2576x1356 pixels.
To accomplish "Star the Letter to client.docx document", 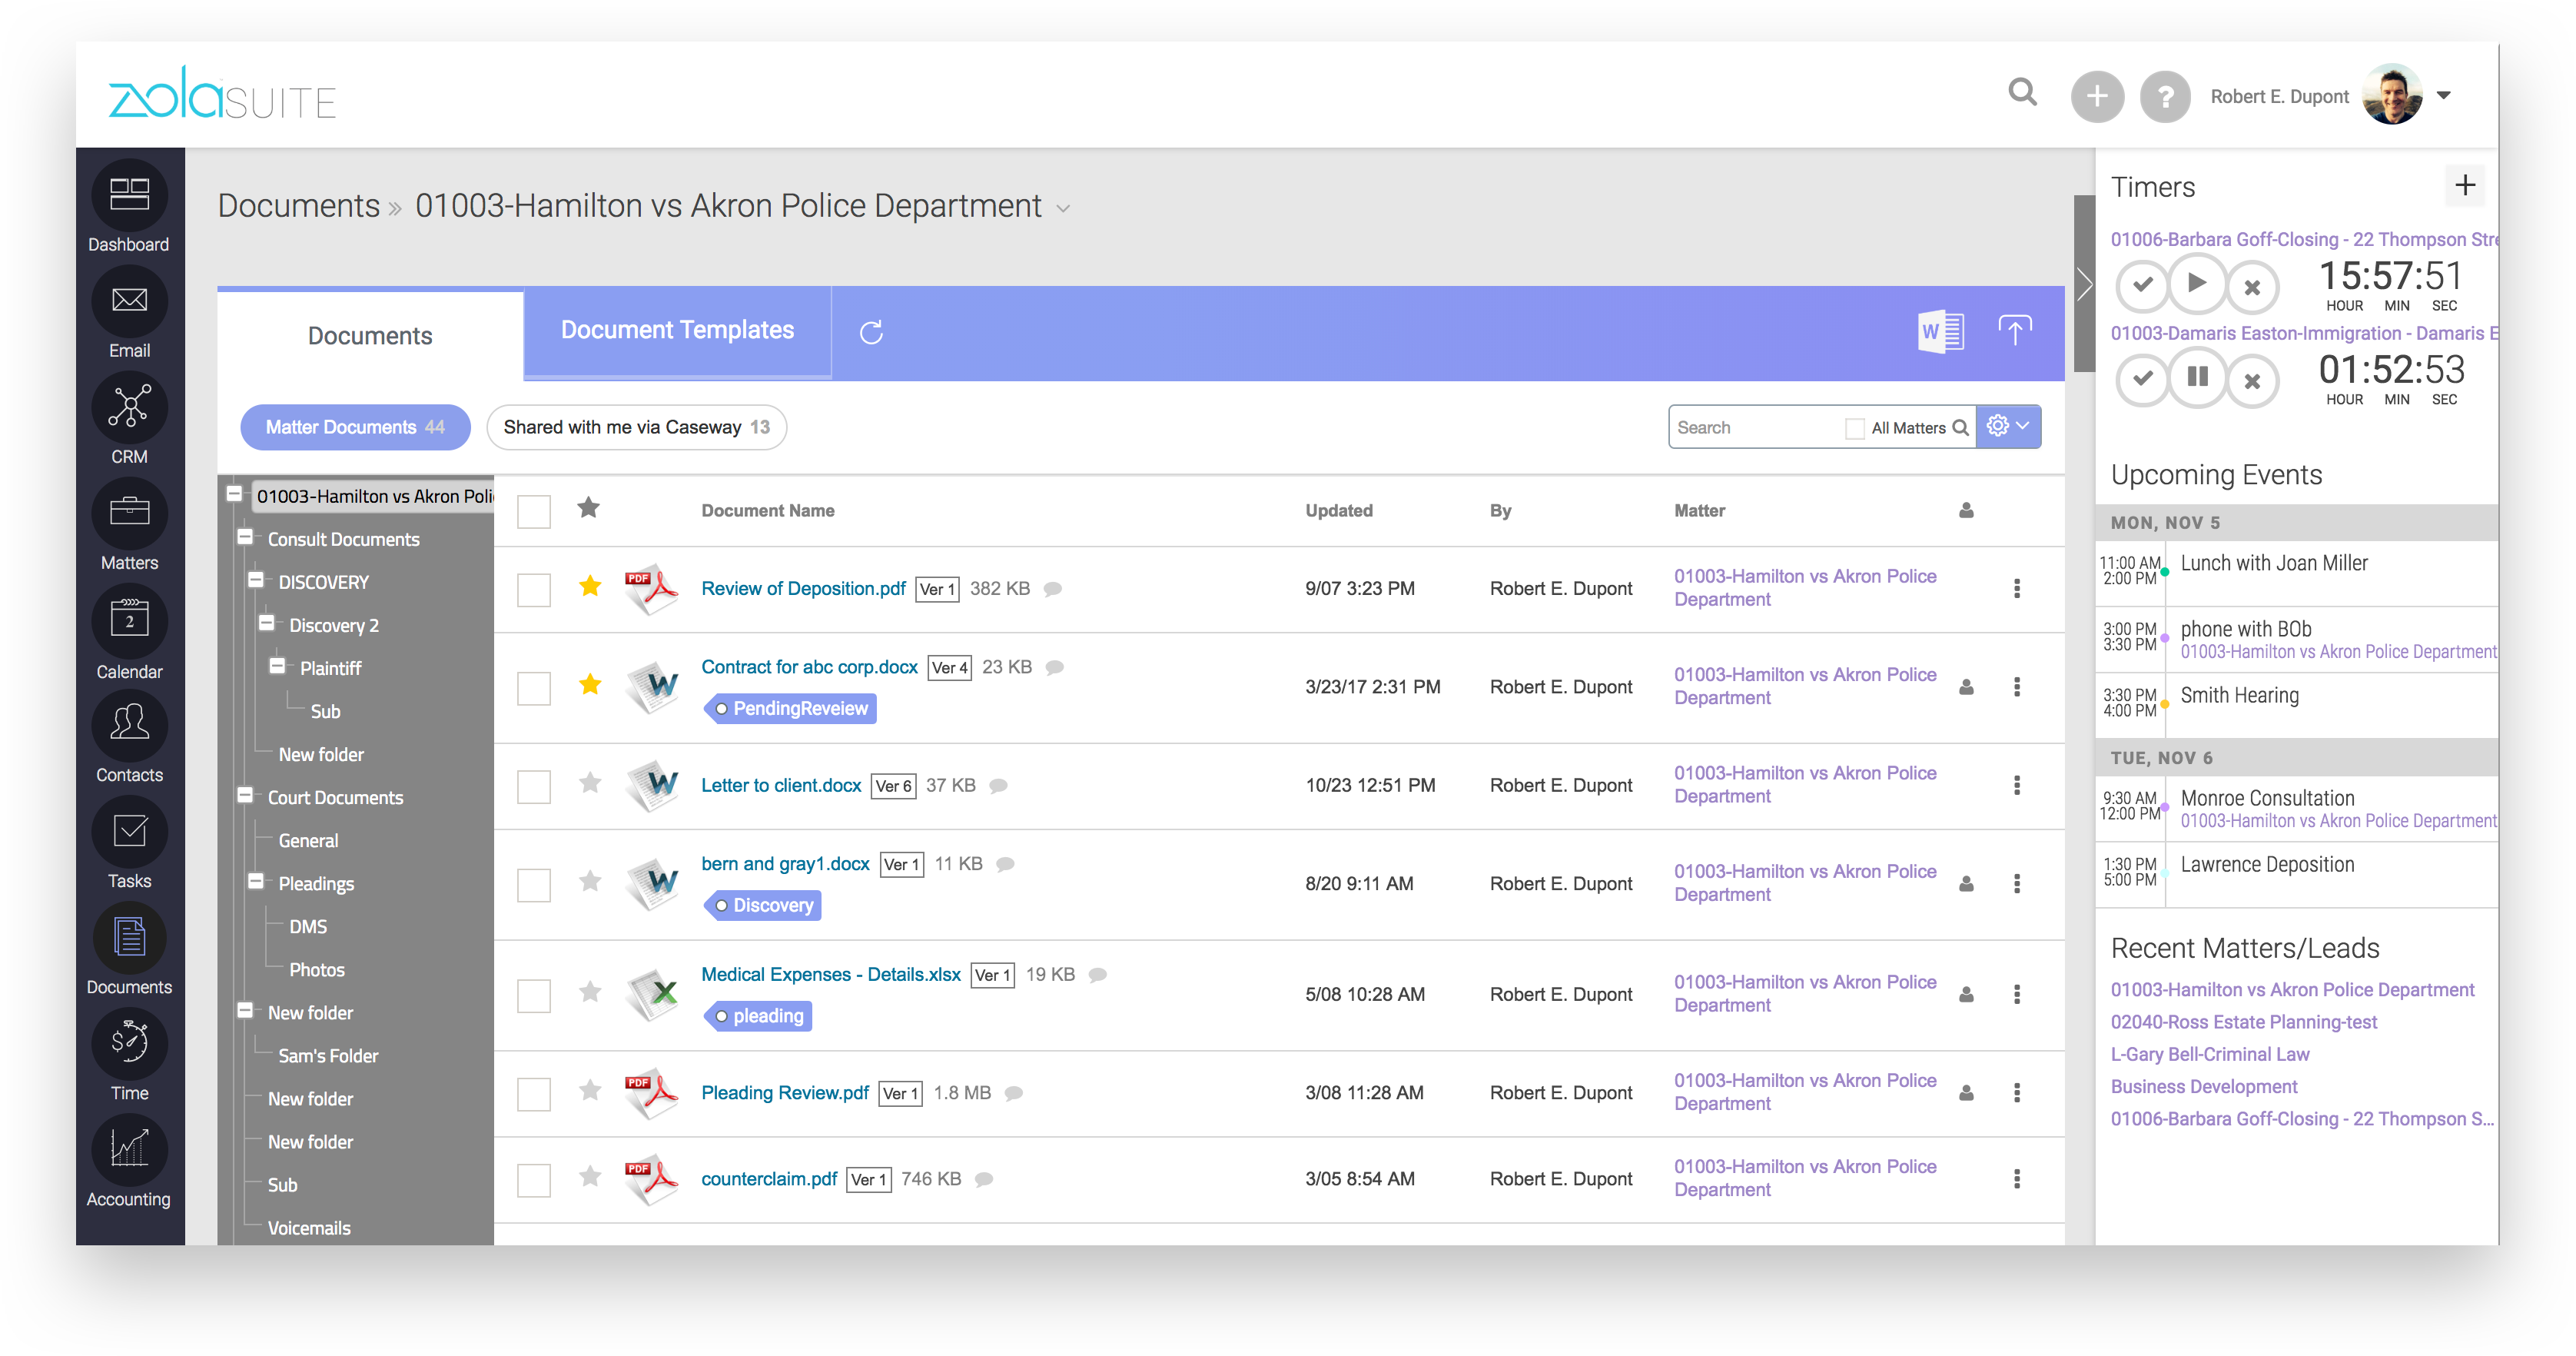I will [x=590, y=784].
